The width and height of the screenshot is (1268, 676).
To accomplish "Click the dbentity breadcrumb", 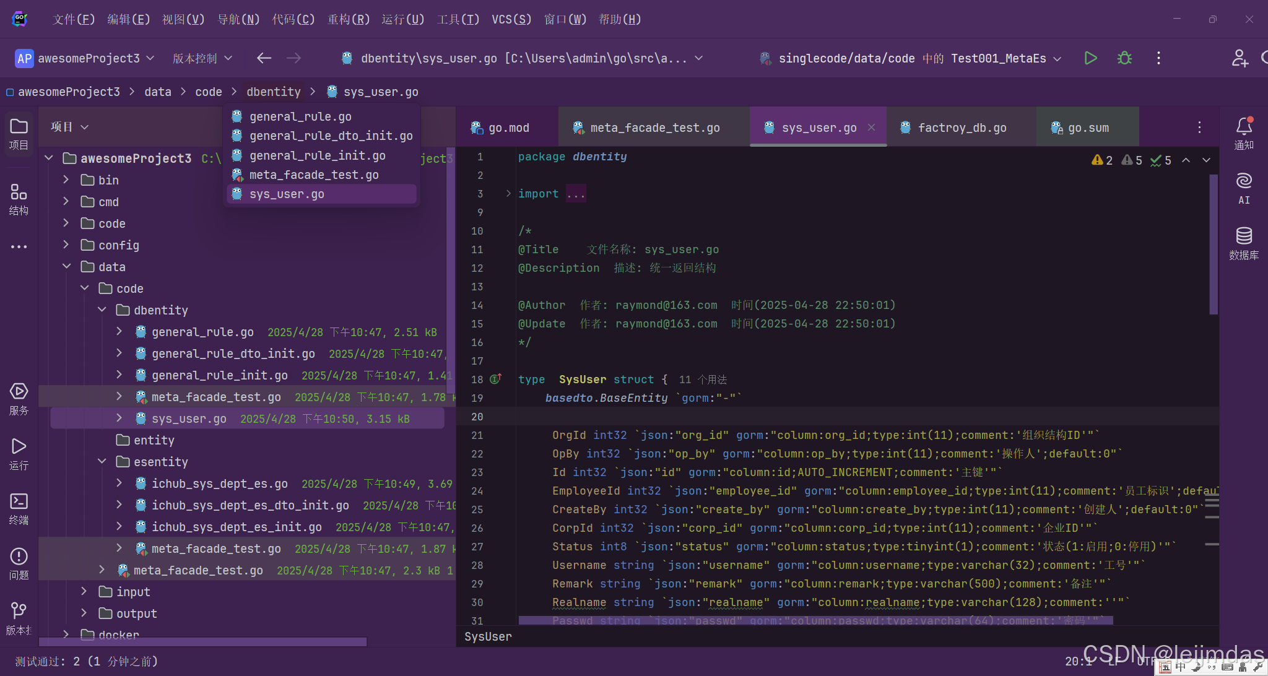I will coord(273,92).
